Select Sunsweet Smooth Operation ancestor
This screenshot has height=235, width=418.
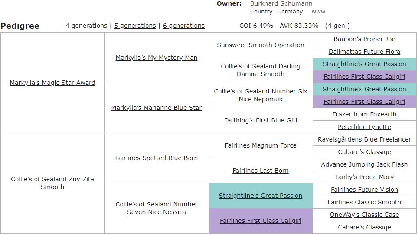point(261,45)
